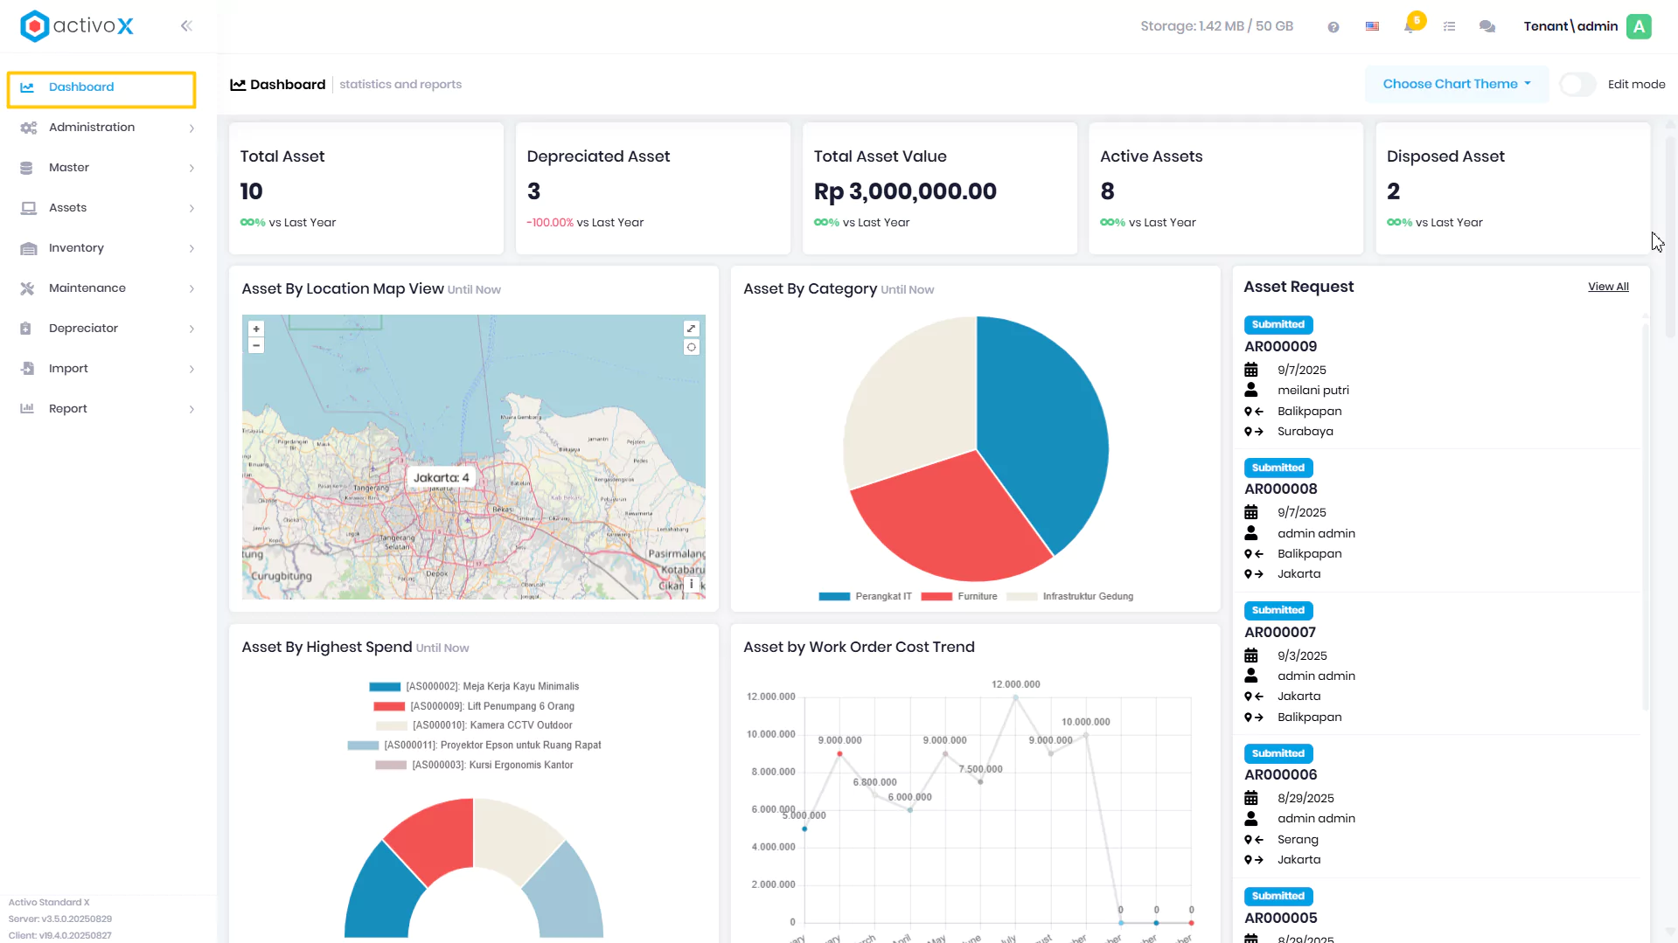Screen dimensions: 1678x943
Task: Click the Dashboard chart icon in sidebar
Action: (x=27, y=87)
